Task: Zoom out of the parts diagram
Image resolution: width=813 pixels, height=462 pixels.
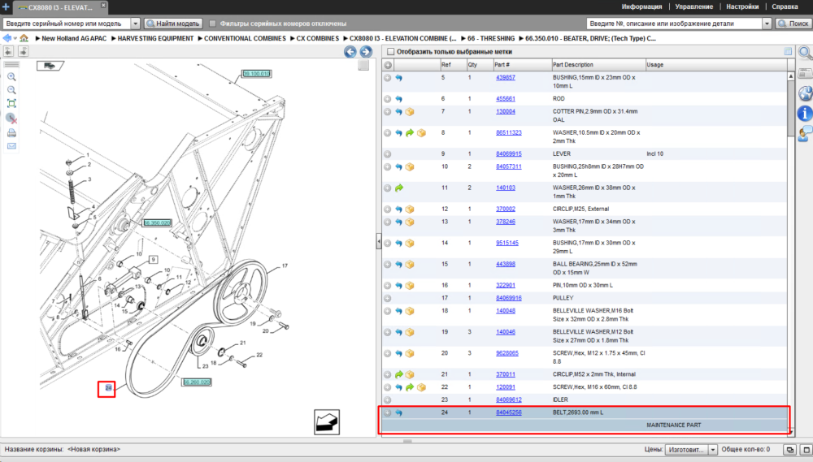Action: point(11,90)
